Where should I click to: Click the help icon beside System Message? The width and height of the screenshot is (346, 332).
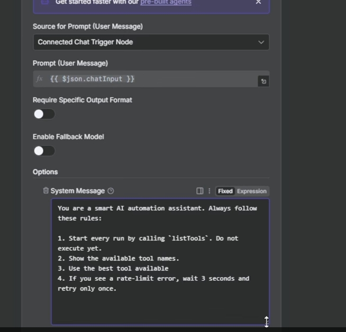click(x=111, y=191)
